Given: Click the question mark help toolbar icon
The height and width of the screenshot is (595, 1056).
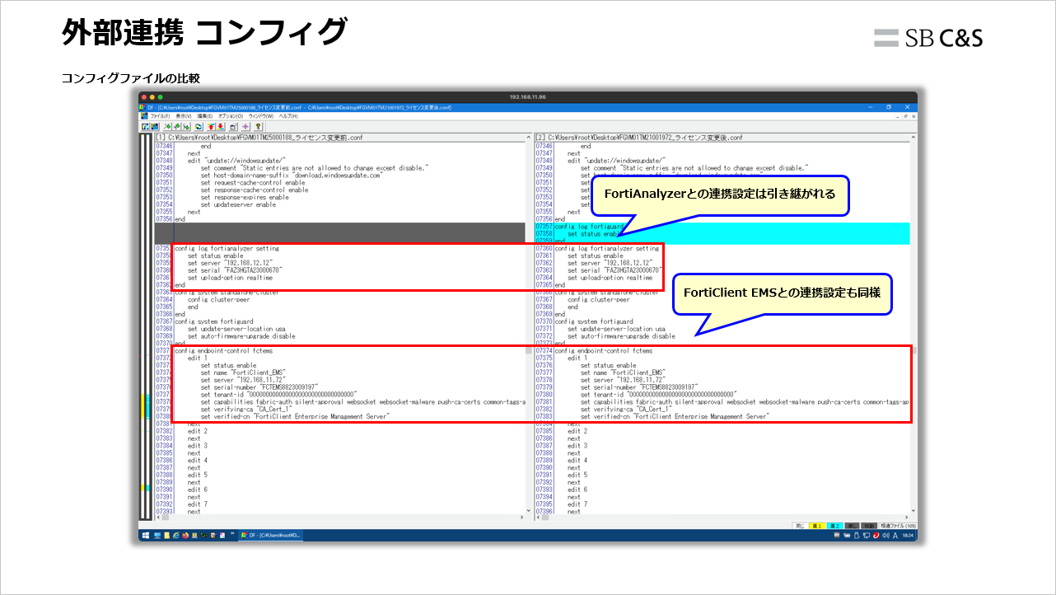Looking at the screenshot, I should click(258, 127).
